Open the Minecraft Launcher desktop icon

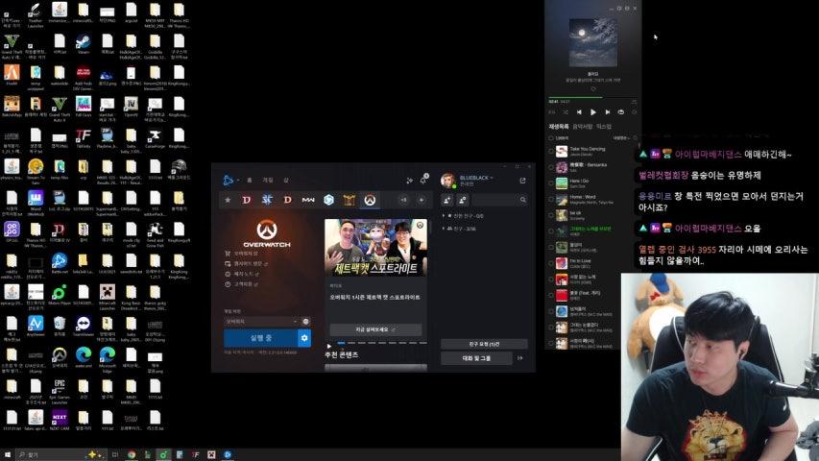108,296
